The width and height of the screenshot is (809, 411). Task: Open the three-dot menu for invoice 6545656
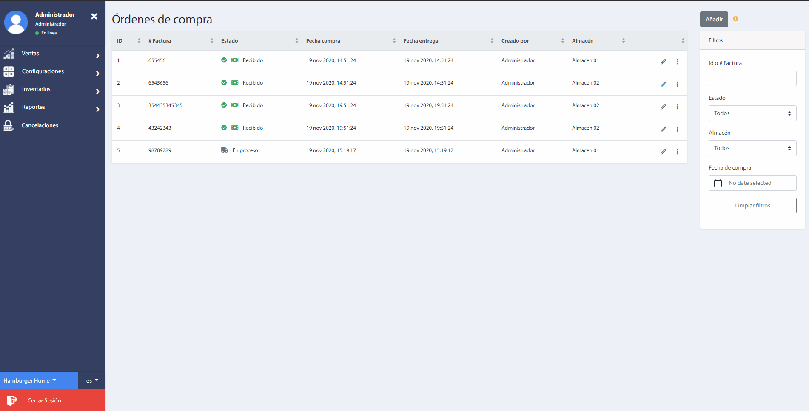[677, 84]
